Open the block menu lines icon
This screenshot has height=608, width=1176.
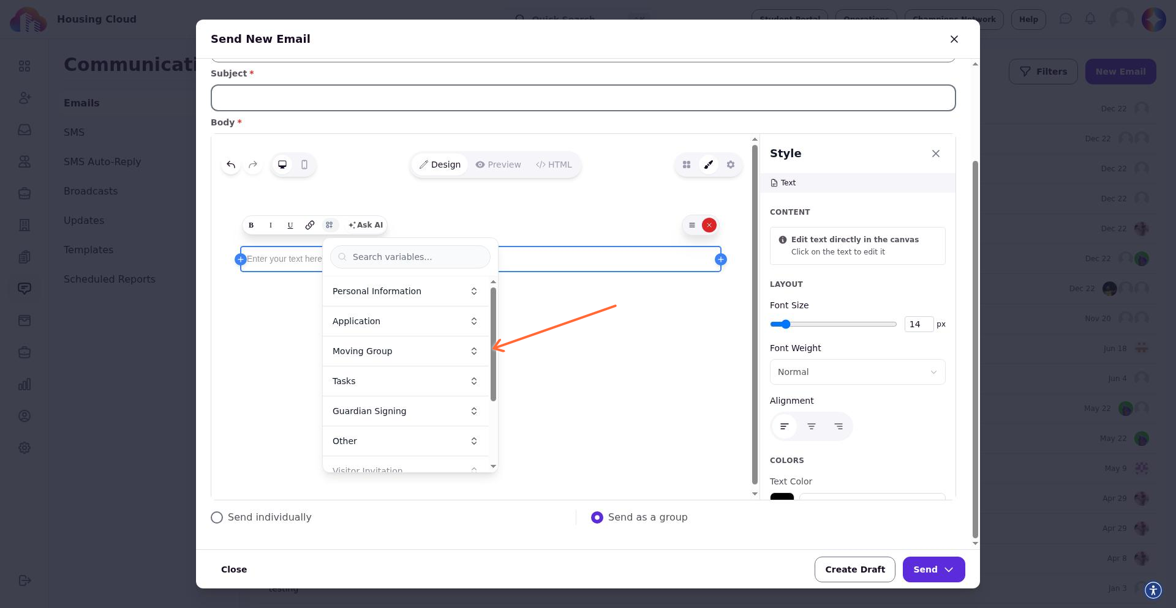tap(692, 225)
